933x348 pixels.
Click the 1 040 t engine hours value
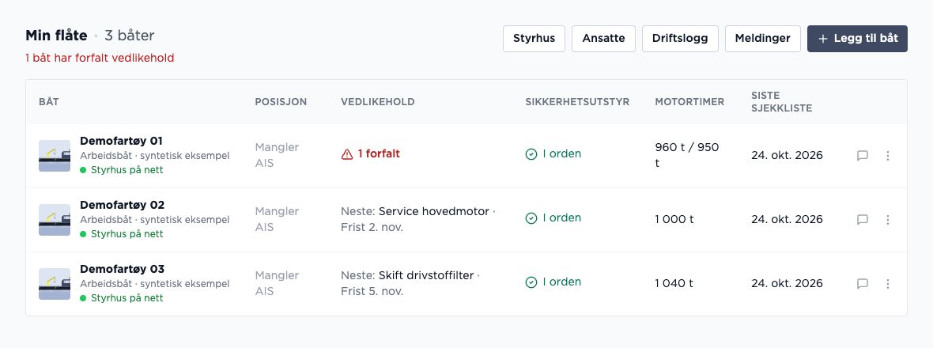[x=674, y=284]
